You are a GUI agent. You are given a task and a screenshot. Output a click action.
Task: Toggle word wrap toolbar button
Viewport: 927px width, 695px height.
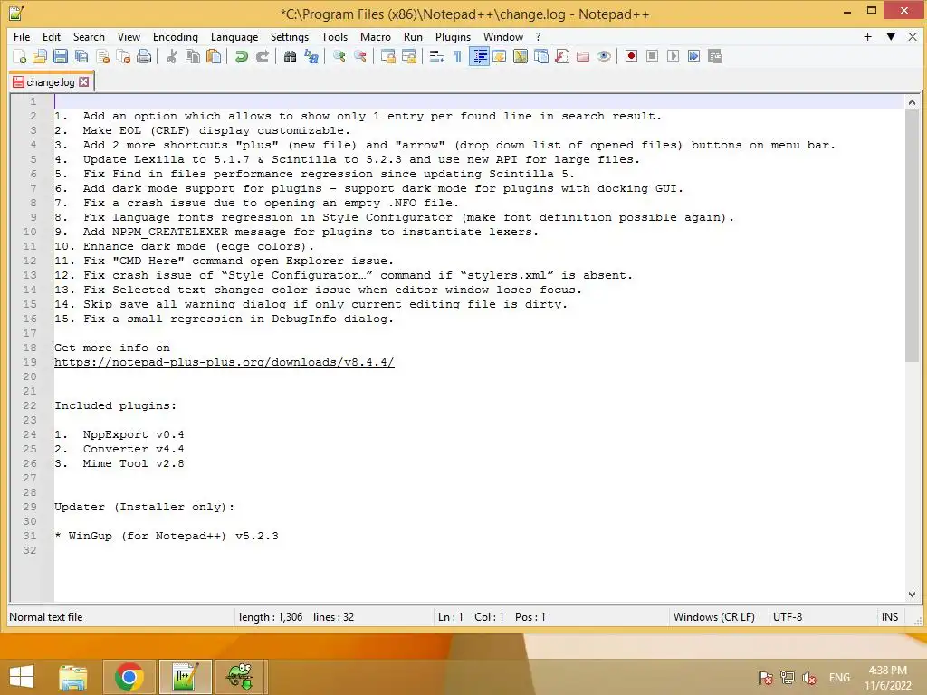pos(437,56)
